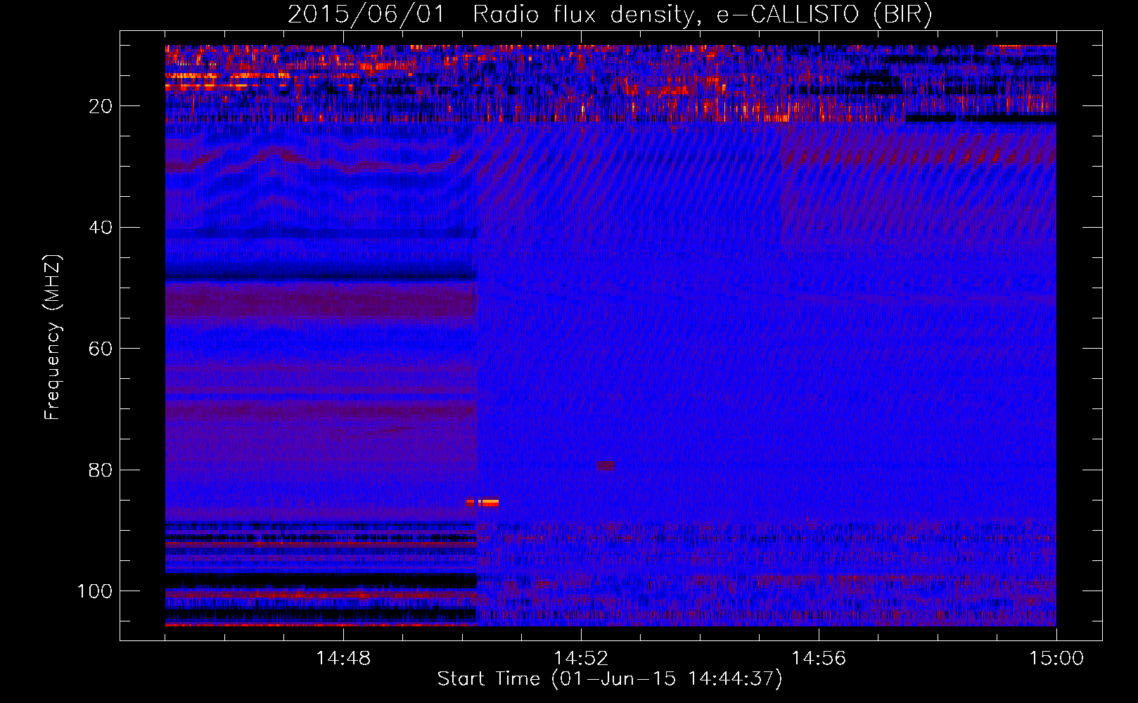Image resolution: width=1138 pixels, height=703 pixels.
Task: Click the plot title "Radio flux density, e-CALLISTO (BIR)"
Action: click(703, 15)
